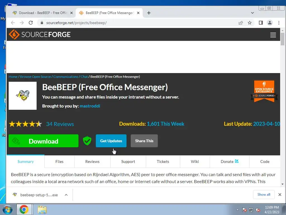Click the scrollbar down arrow
The height and width of the screenshot is (215, 286).
click(x=282, y=184)
